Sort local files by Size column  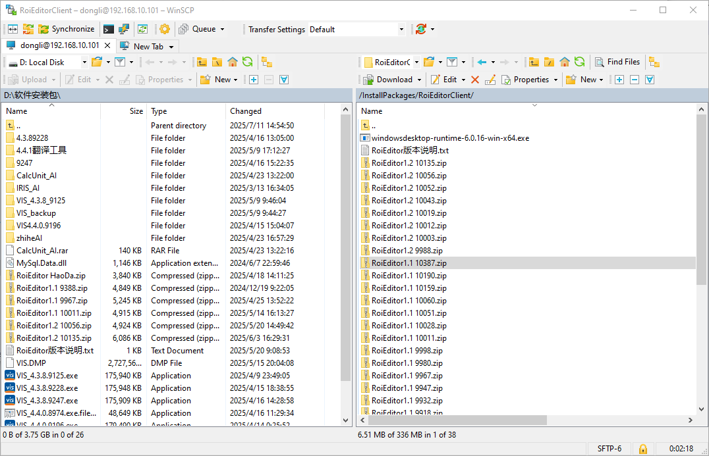point(123,111)
